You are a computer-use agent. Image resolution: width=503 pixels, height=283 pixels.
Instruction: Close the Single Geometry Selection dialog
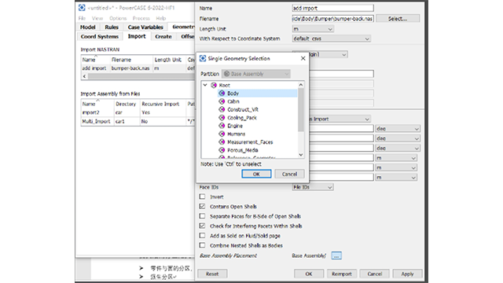pos(303,58)
